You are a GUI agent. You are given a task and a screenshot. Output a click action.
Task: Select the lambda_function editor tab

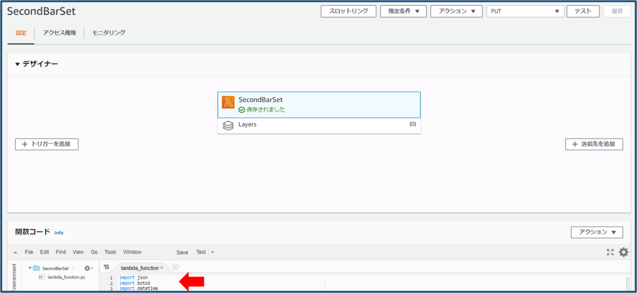click(139, 268)
